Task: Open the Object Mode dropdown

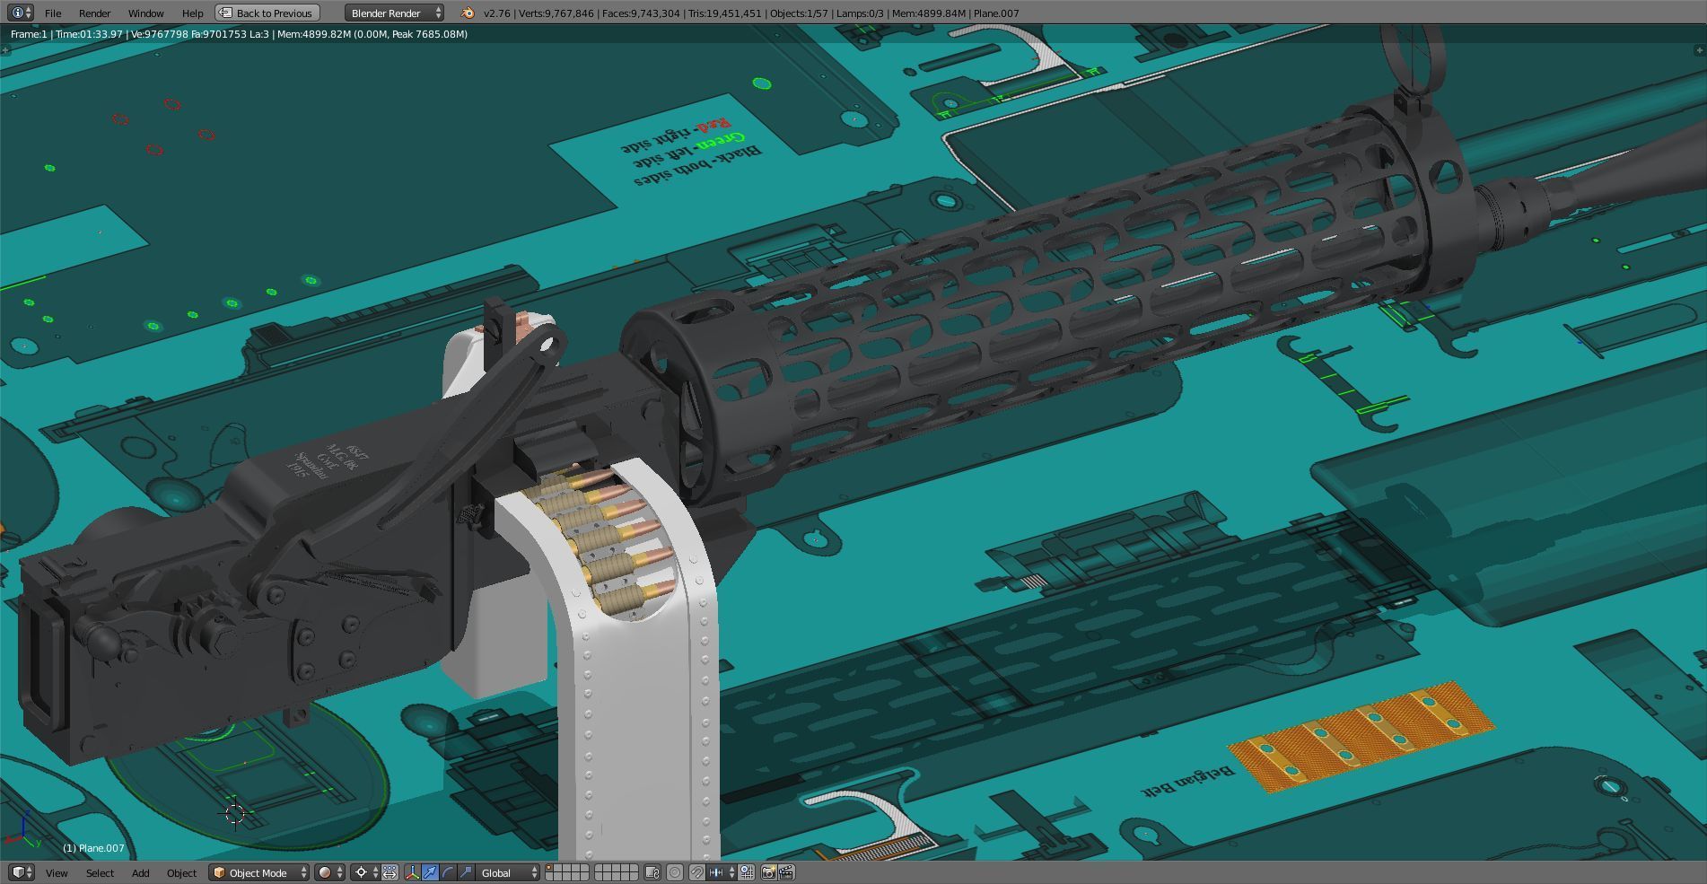Action: coord(258,872)
